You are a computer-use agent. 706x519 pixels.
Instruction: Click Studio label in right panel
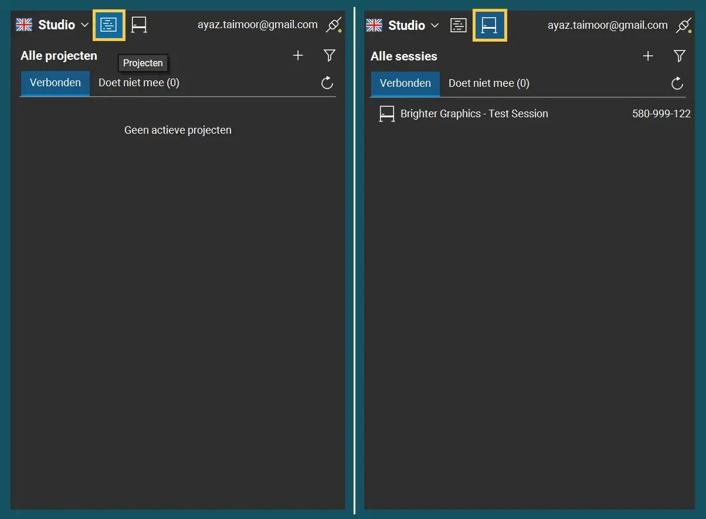[407, 25]
